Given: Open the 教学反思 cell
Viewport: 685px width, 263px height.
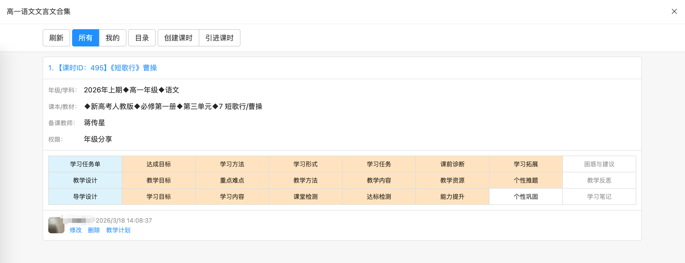Looking at the screenshot, I should tap(599, 180).
